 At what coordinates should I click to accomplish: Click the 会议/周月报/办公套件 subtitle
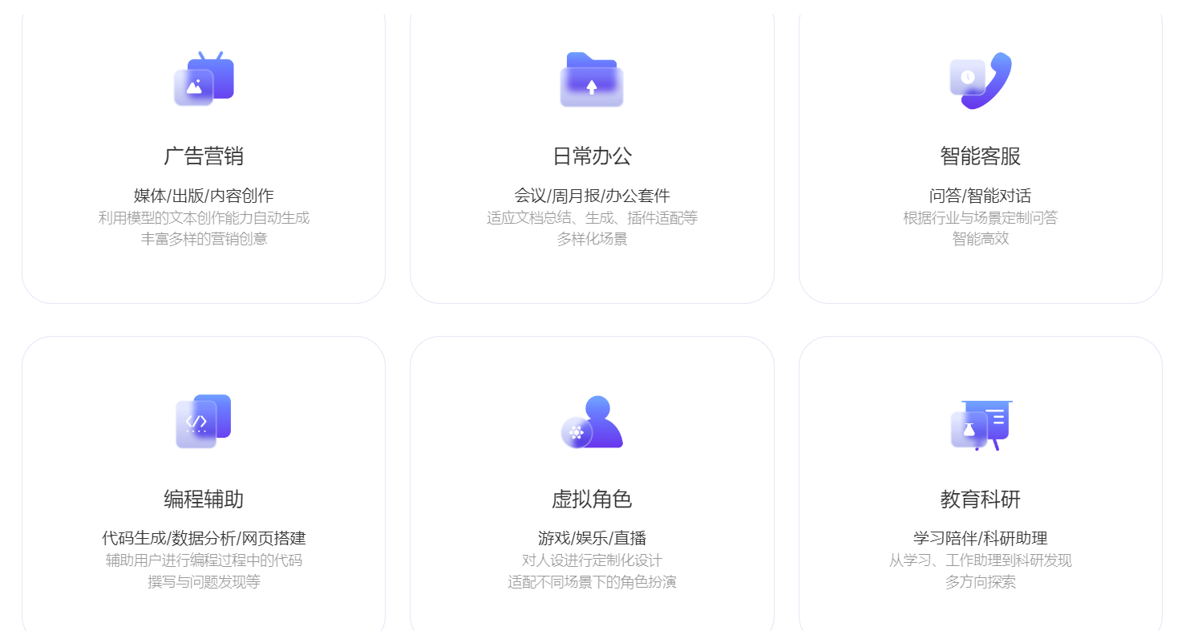[x=592, y=196]
